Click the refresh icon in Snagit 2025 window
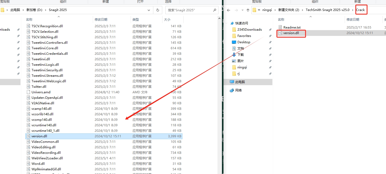386x174 pixels. click(x=158, y=10)
